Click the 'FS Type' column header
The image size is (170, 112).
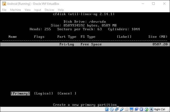point(88,37)
